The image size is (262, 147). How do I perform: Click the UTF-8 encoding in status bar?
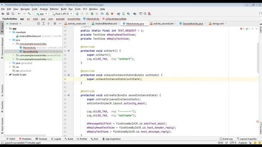(233, 143)
